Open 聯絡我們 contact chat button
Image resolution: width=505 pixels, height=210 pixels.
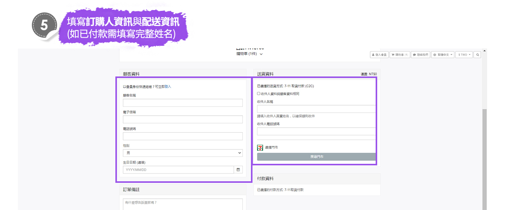(x=420, y=55)
